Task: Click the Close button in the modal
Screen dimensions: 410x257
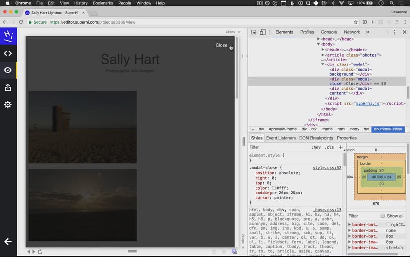Action: pyautogui.click(x=221, y=45)
